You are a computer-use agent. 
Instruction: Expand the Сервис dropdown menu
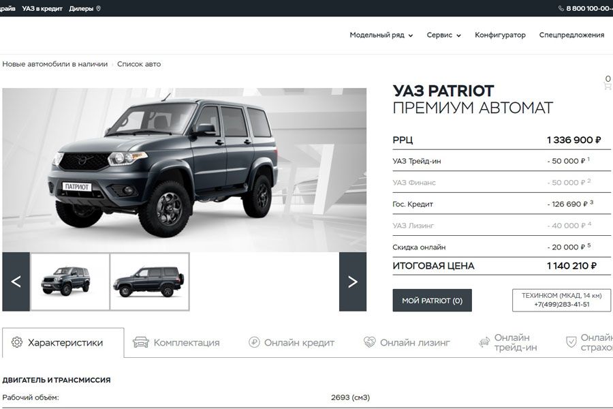(x=443, y=35)
